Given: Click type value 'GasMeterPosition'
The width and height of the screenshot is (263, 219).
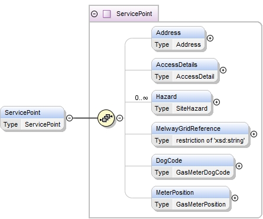Looking at the screenshot, I should (x=201, y=204).
